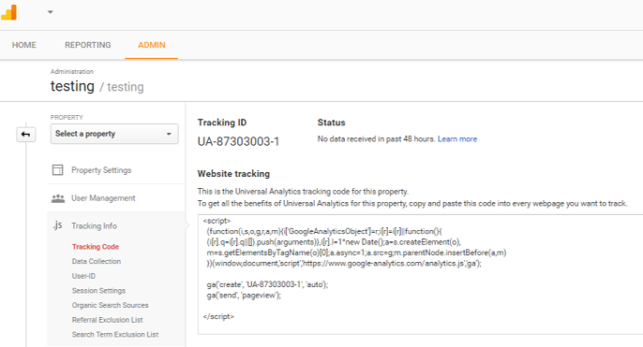Follow the Learn more link
This screenshot has width=643, height=347.
coord(457,139)
